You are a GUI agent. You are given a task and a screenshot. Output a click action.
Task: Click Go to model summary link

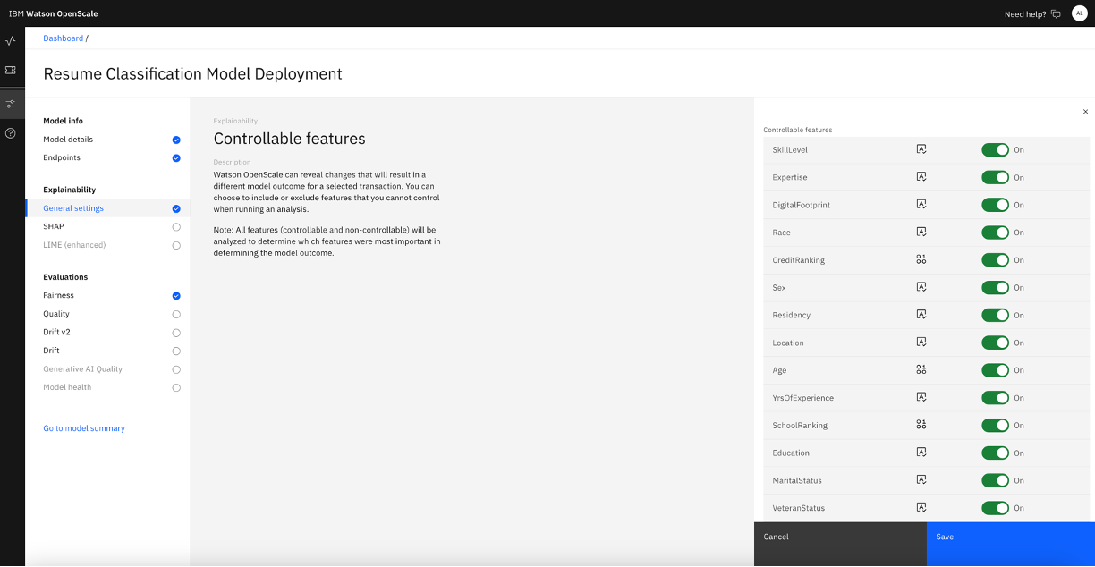84,428
